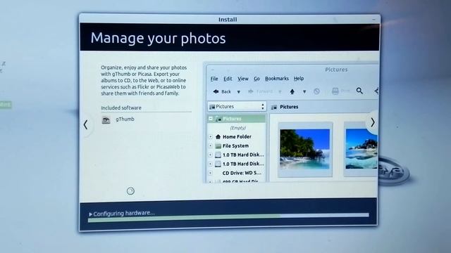Select Pictures in the sidebar tree
The height and width of the screenshot is (253, 451).
coord(232,119)
